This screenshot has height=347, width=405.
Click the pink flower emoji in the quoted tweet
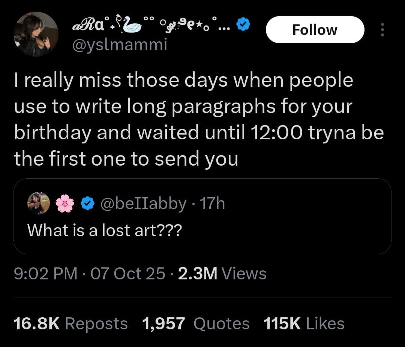tap(65, 204)
